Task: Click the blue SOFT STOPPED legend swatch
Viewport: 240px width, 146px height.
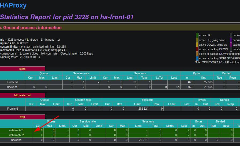Action: [197, 58]
